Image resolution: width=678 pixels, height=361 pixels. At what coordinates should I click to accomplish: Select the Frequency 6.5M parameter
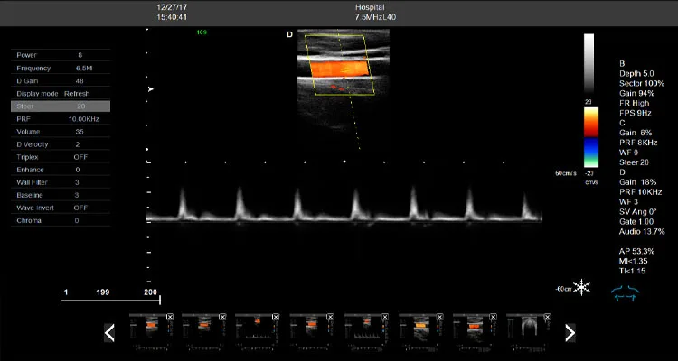pos(61,69)
